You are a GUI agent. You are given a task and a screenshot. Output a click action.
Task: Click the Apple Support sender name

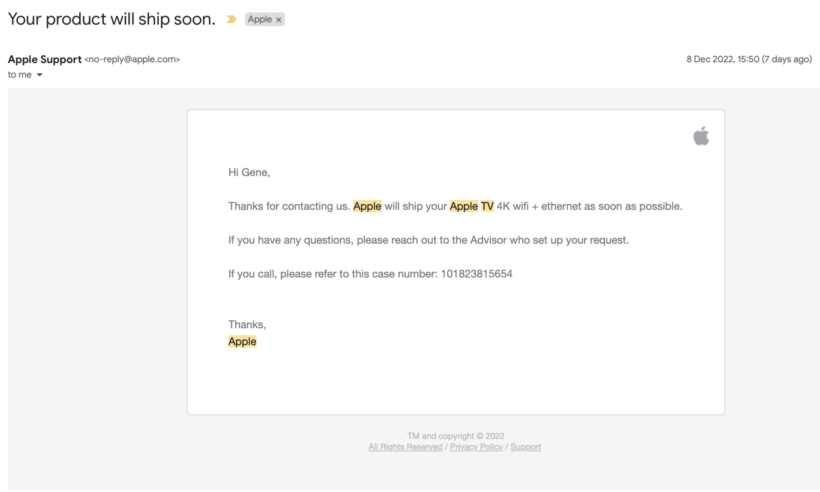pos(45,59)
